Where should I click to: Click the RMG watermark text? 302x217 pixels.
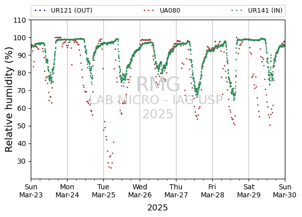click(158, 84)
